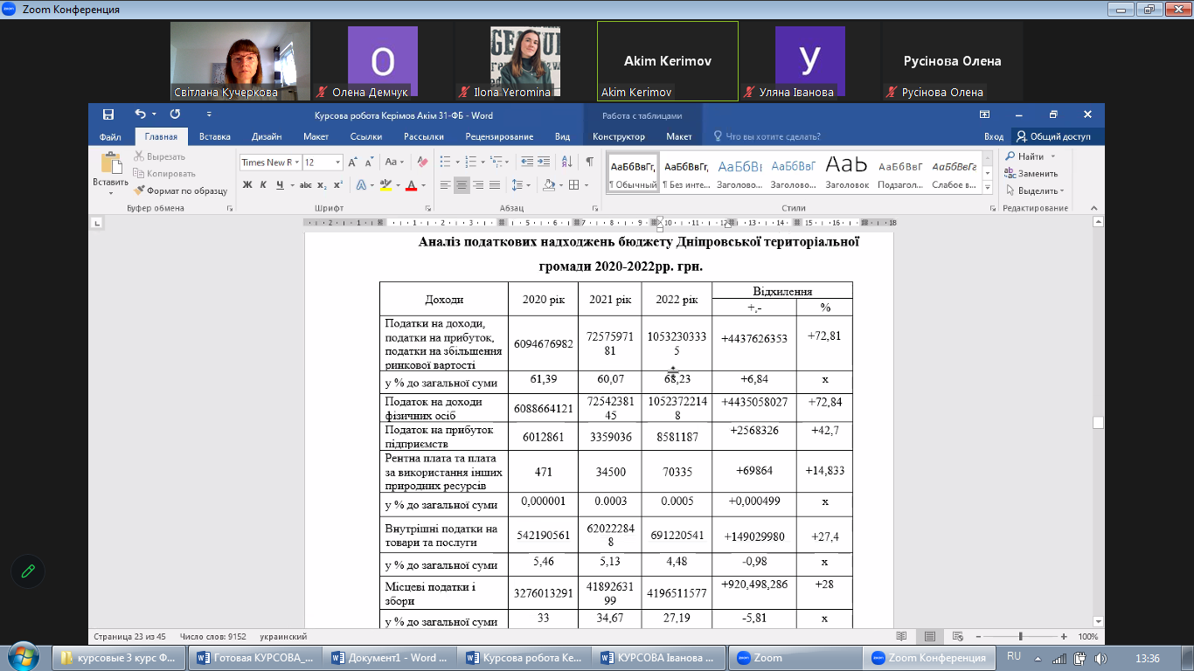Screen dimensions: 1194x671
Task: Switch to the Вставка ribbon tab
Action: coord(214,136)
